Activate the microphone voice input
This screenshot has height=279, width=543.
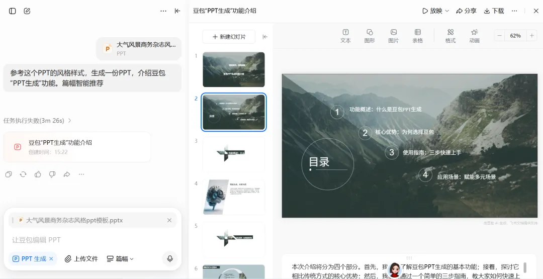click(x=170, y=258)
